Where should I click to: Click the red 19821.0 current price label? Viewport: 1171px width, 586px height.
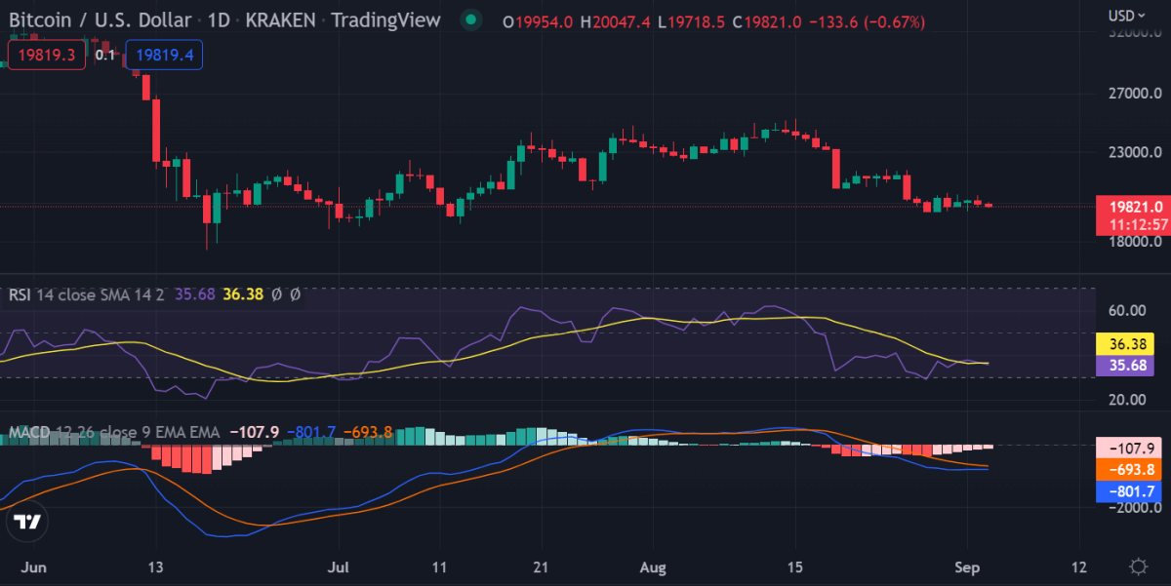pyautogui.click(x=1132, y=207)
